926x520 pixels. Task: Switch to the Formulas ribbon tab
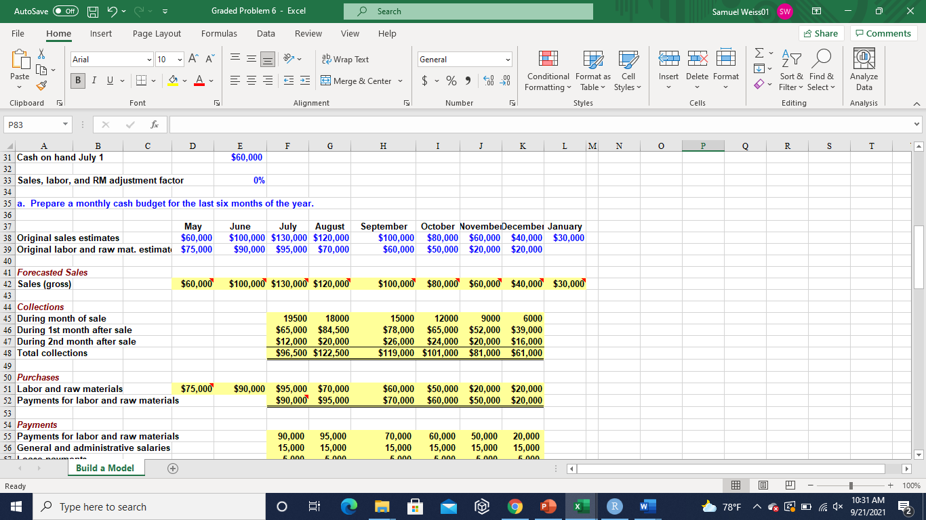tap(219, 33)
